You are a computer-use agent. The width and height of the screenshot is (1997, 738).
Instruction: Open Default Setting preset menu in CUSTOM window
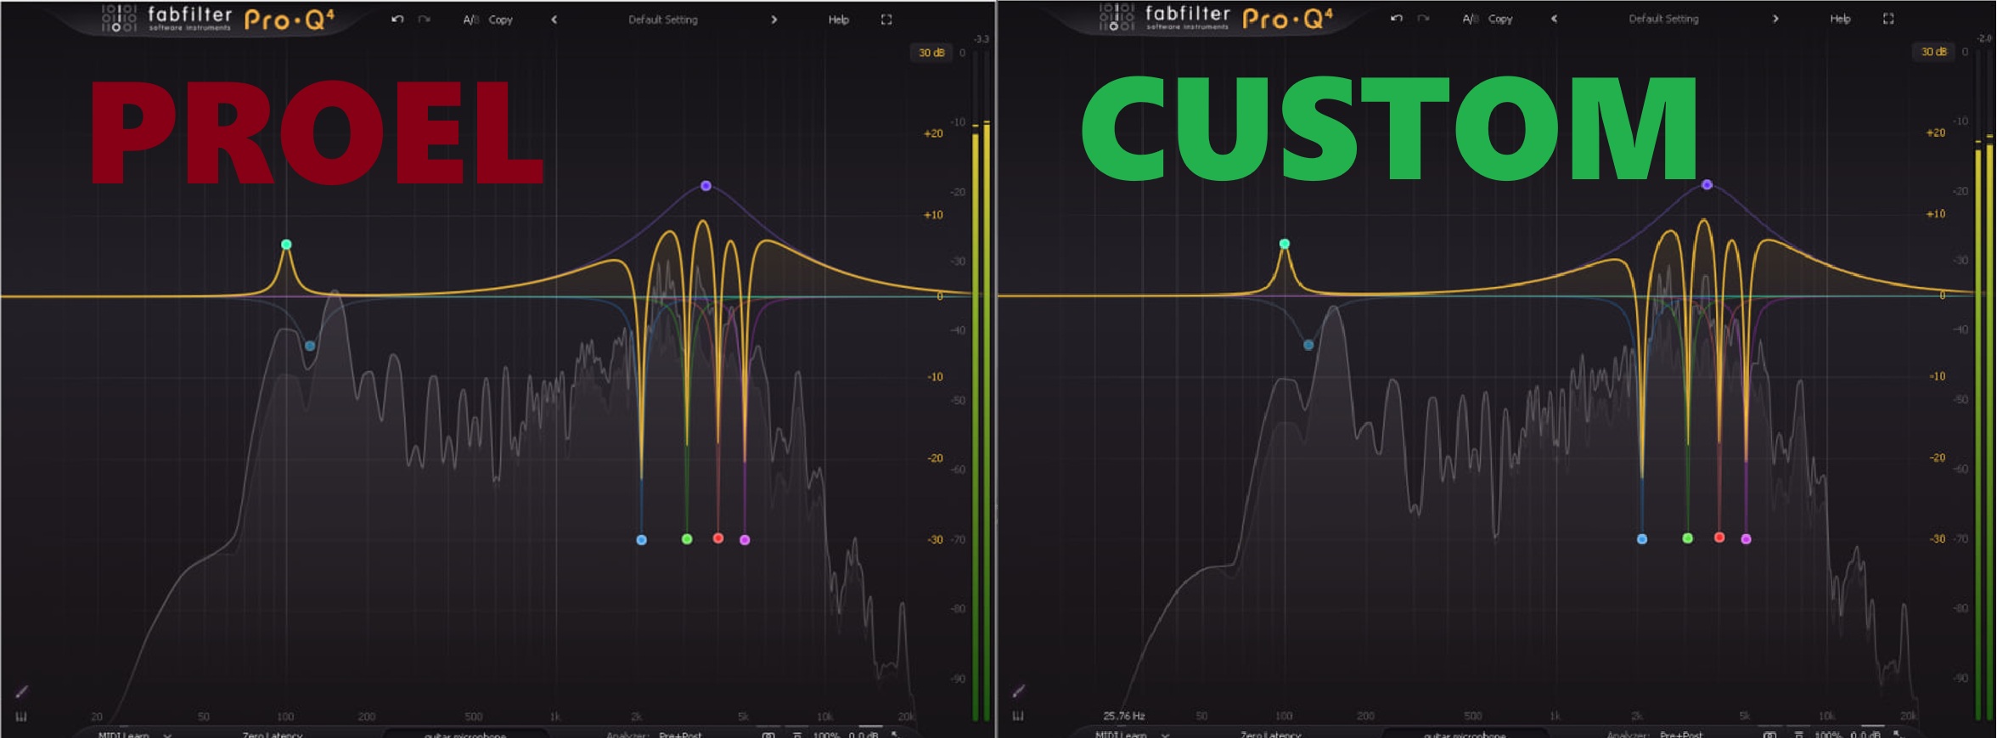(1662, 19)
